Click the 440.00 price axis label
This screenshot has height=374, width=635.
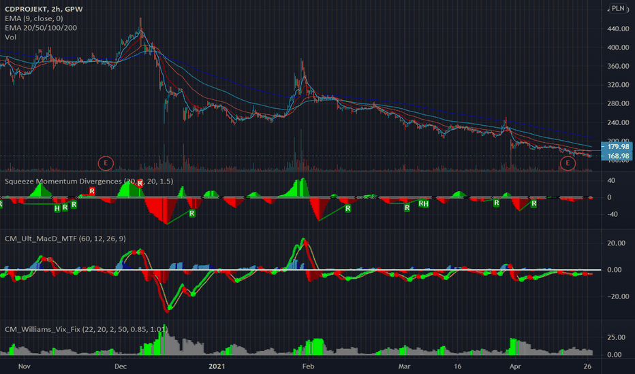tap(619, 29)
